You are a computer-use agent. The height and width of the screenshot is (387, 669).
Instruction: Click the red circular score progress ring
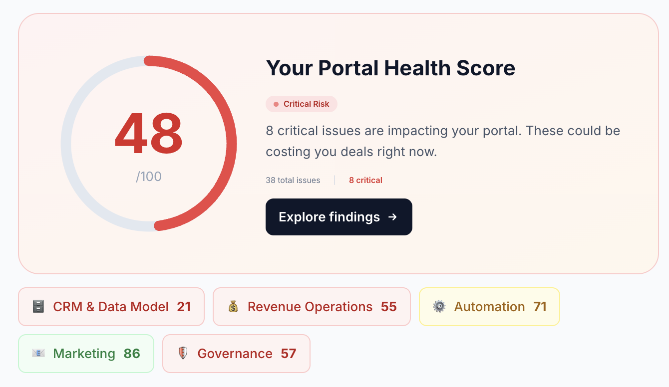click(231, 144)
